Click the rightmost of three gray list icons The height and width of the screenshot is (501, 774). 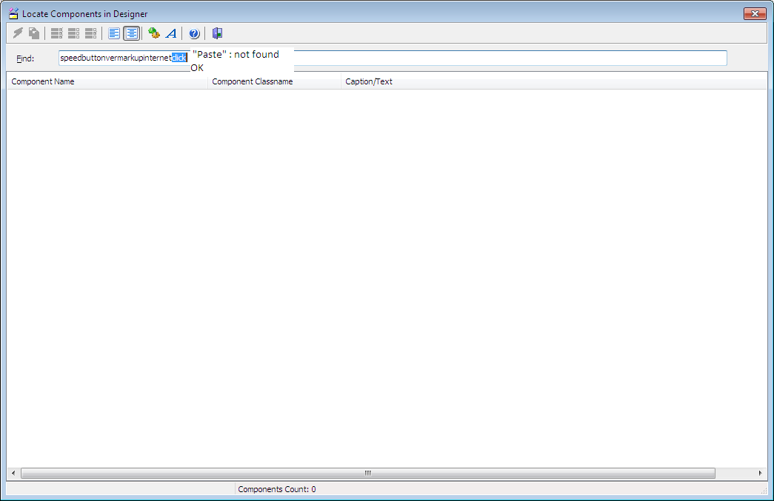pyautogui.click(x=90, y=33)
